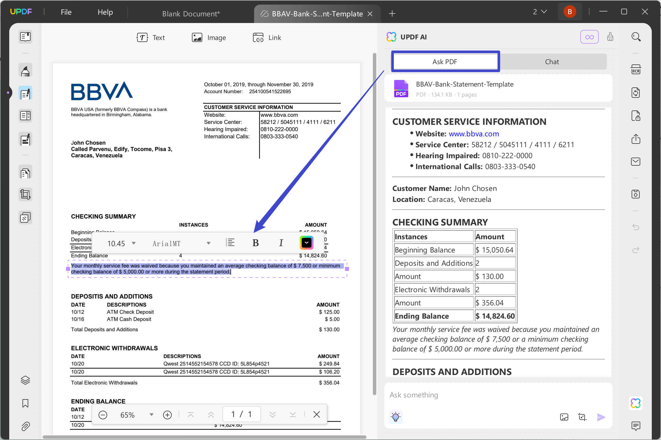661x440 pixels.
Task: Expand the 65% zoom level dropdown
Action: [151, 414]
